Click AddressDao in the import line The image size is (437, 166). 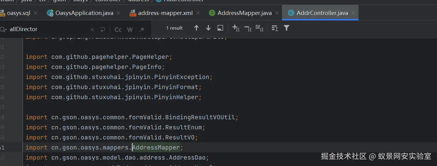[x=187, y=157]
